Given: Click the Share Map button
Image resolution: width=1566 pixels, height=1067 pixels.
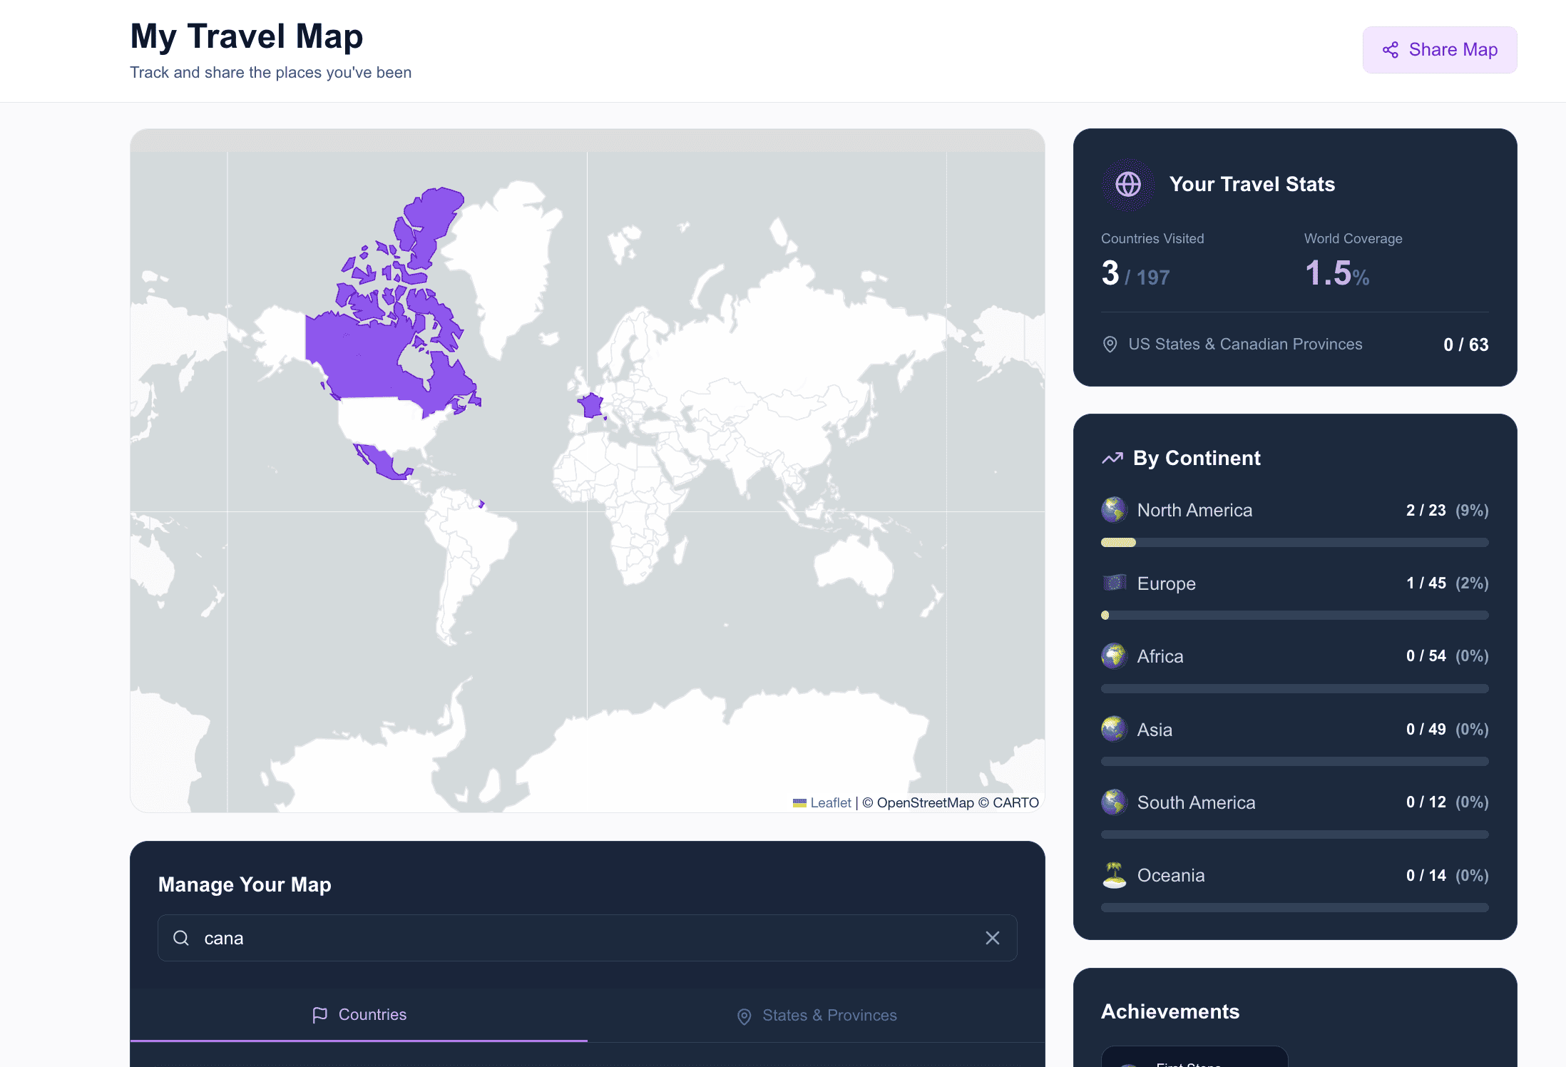Looking at the screenshot, I should point(1439,50).
